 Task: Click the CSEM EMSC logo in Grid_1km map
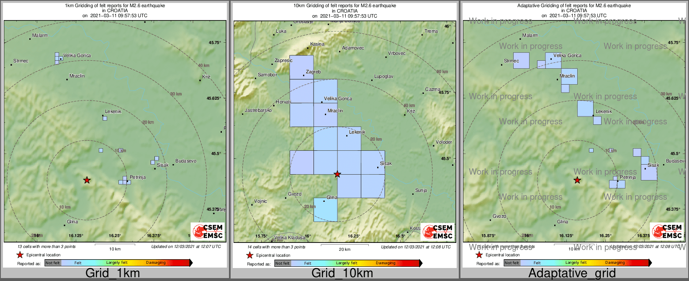point(208,232)
